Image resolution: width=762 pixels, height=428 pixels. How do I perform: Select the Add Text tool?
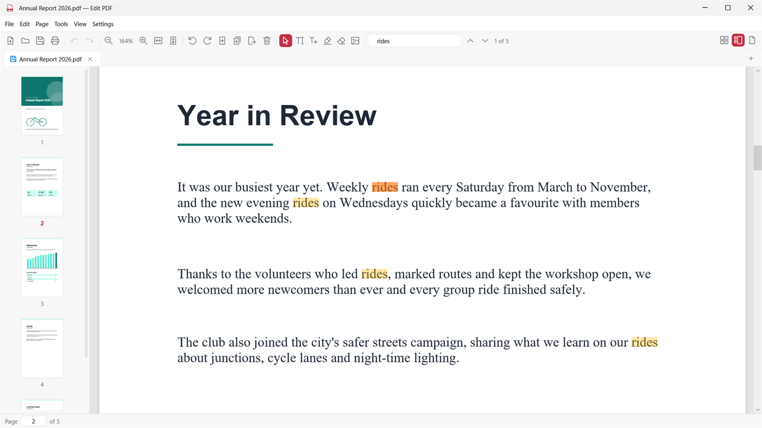[314, 41]
